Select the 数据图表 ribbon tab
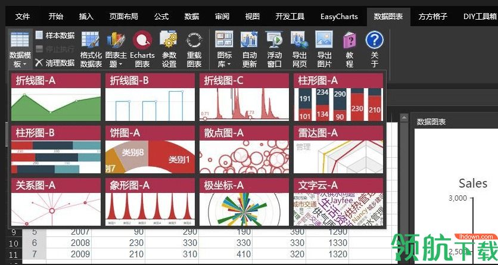Viewport: 498px width, 265px height. click(388, 17)
